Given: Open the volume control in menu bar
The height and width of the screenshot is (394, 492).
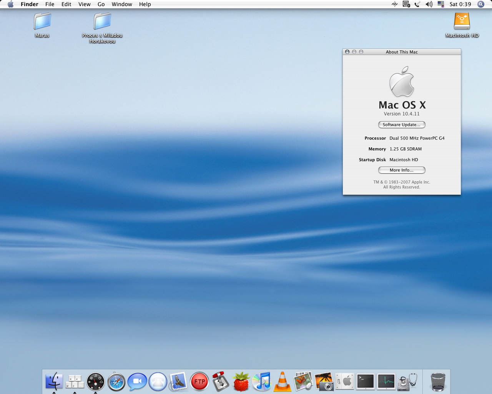Looking at the screenshot, I should tap(429, 4).
